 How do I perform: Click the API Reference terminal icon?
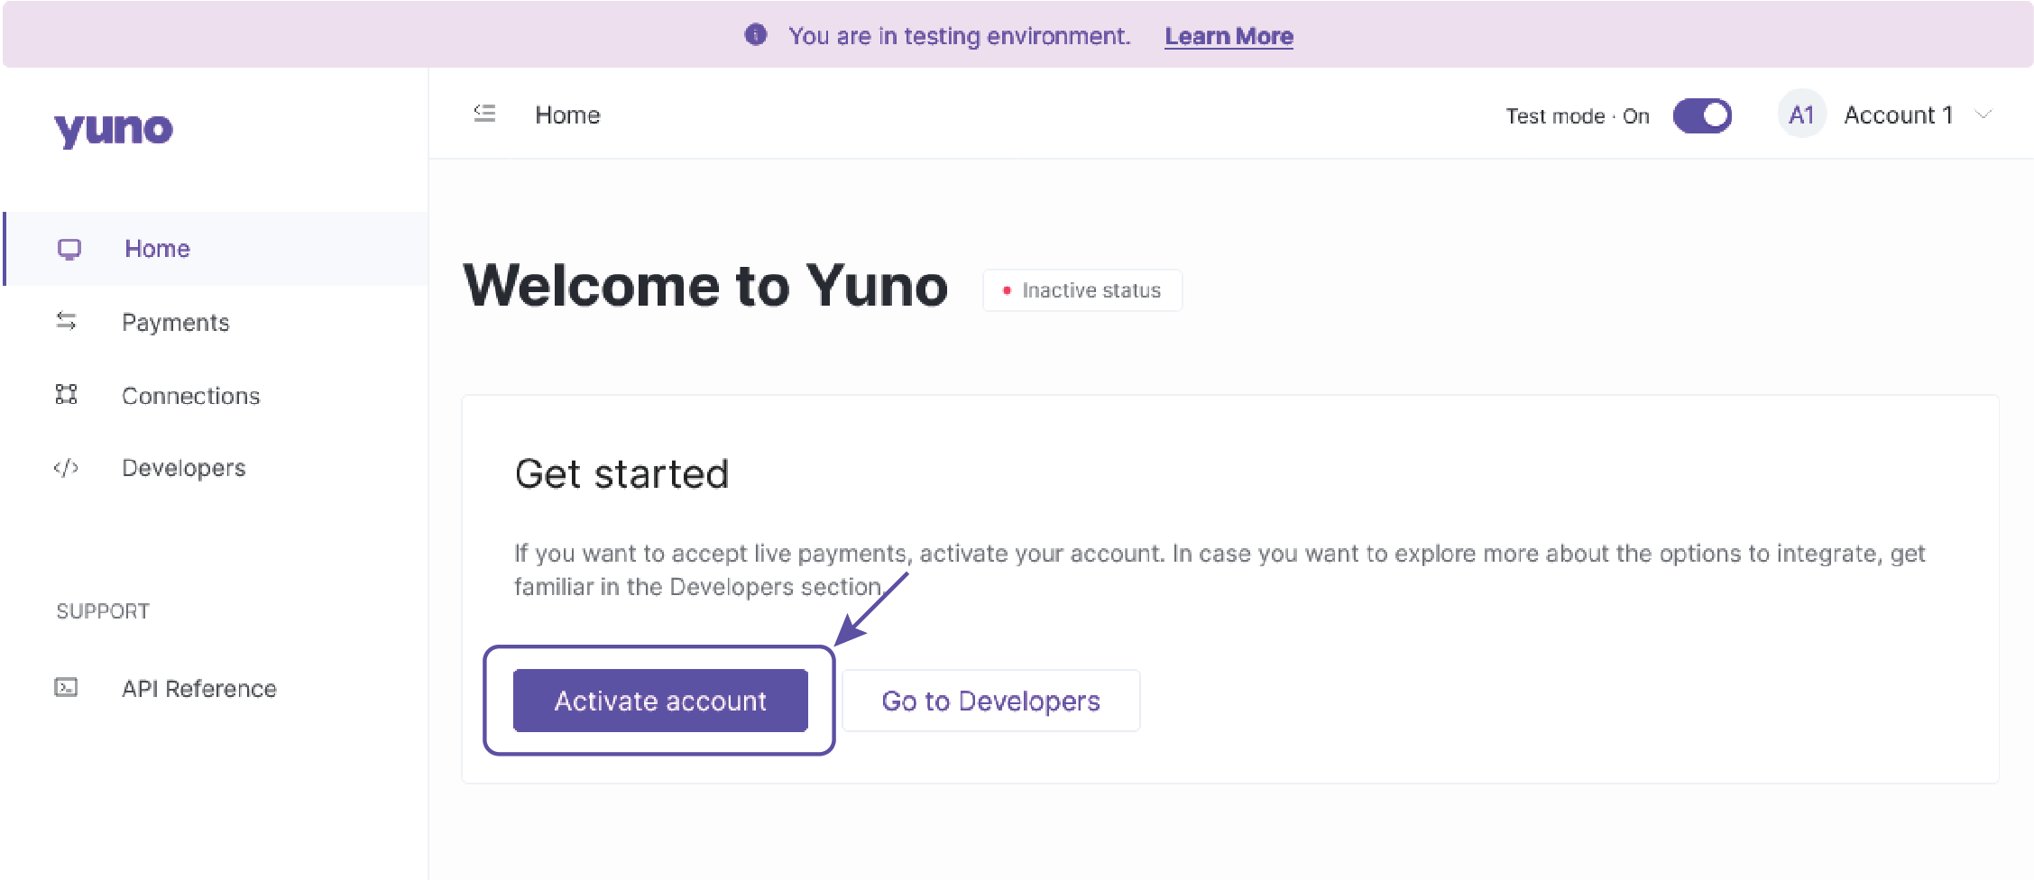click(x=66, y=688)
